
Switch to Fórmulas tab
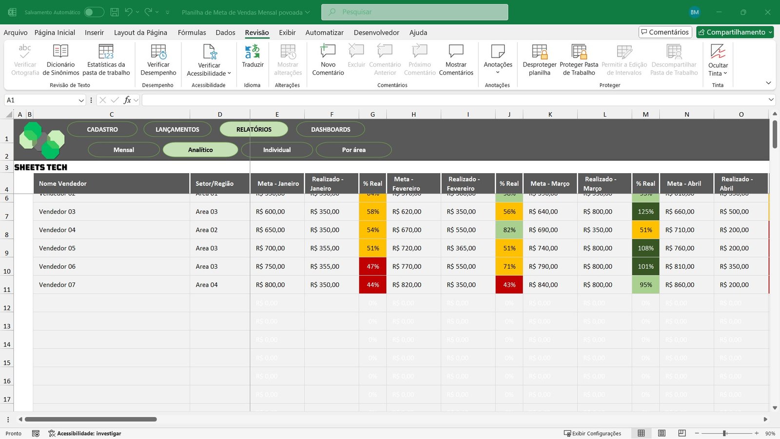coord(192,33)
